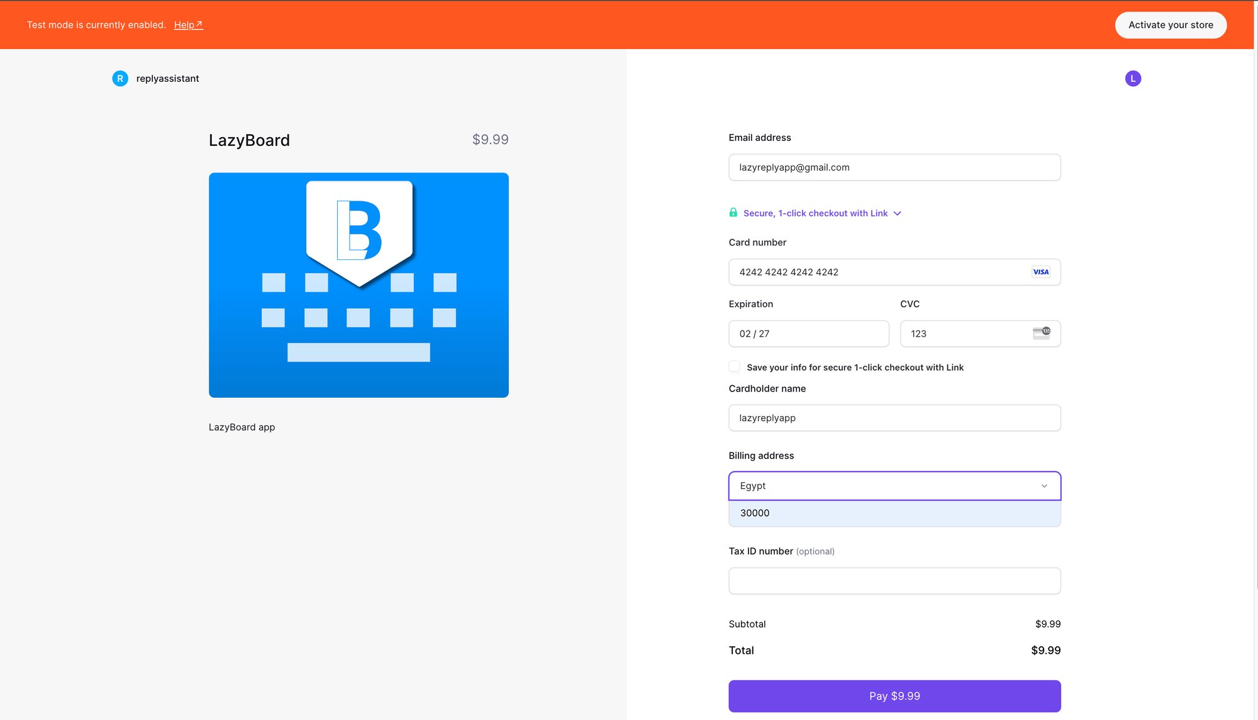Click Activate your store button
The image size is (1258, 720).
click(1171, 25)
